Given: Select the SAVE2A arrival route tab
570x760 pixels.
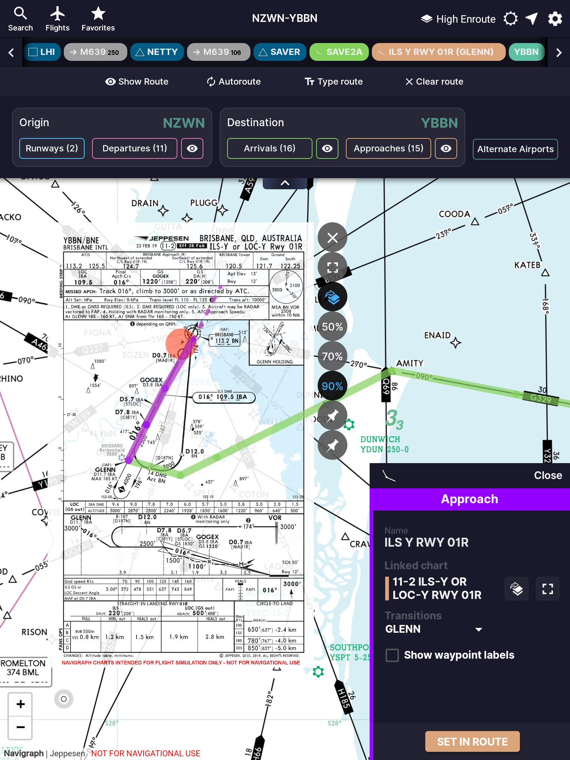Looking at the screenshot, I should point(339,52).
